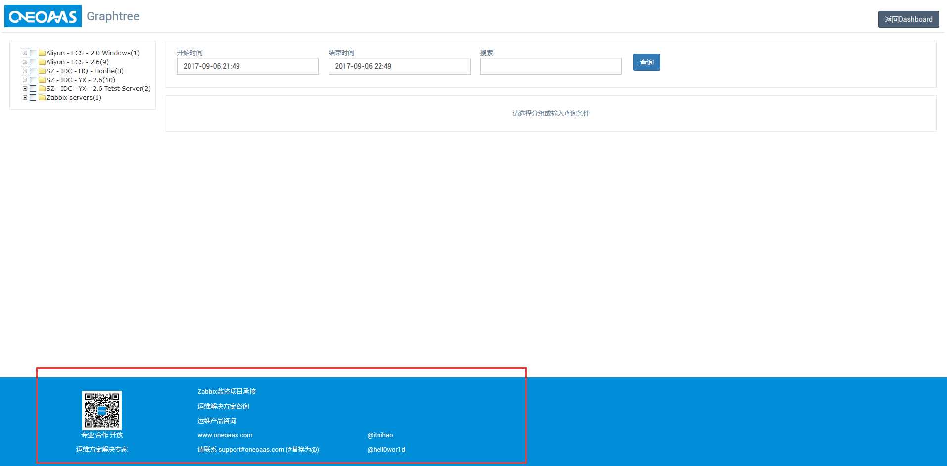Click the folder icon for SZ - IDC - YX - 2.6(10)
The image size is (947, 466).
[42, 80]
